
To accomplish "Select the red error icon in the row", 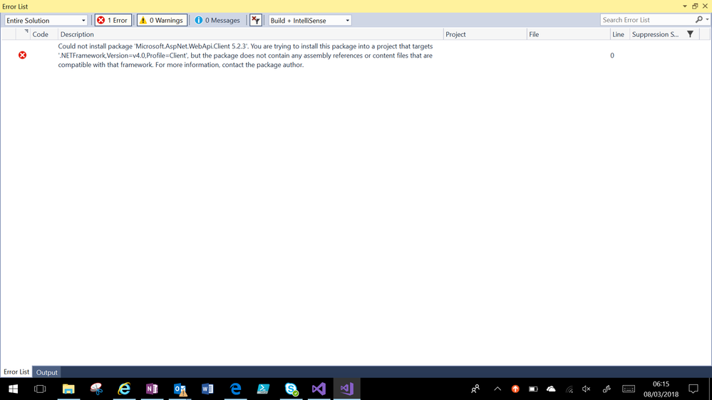I will click(22, 56).
